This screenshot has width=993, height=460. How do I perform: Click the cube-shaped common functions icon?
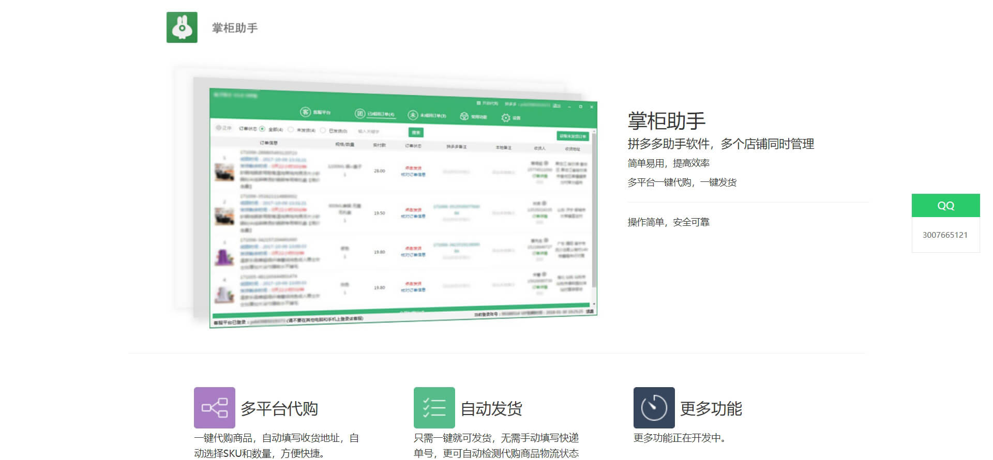click(464, 116)
